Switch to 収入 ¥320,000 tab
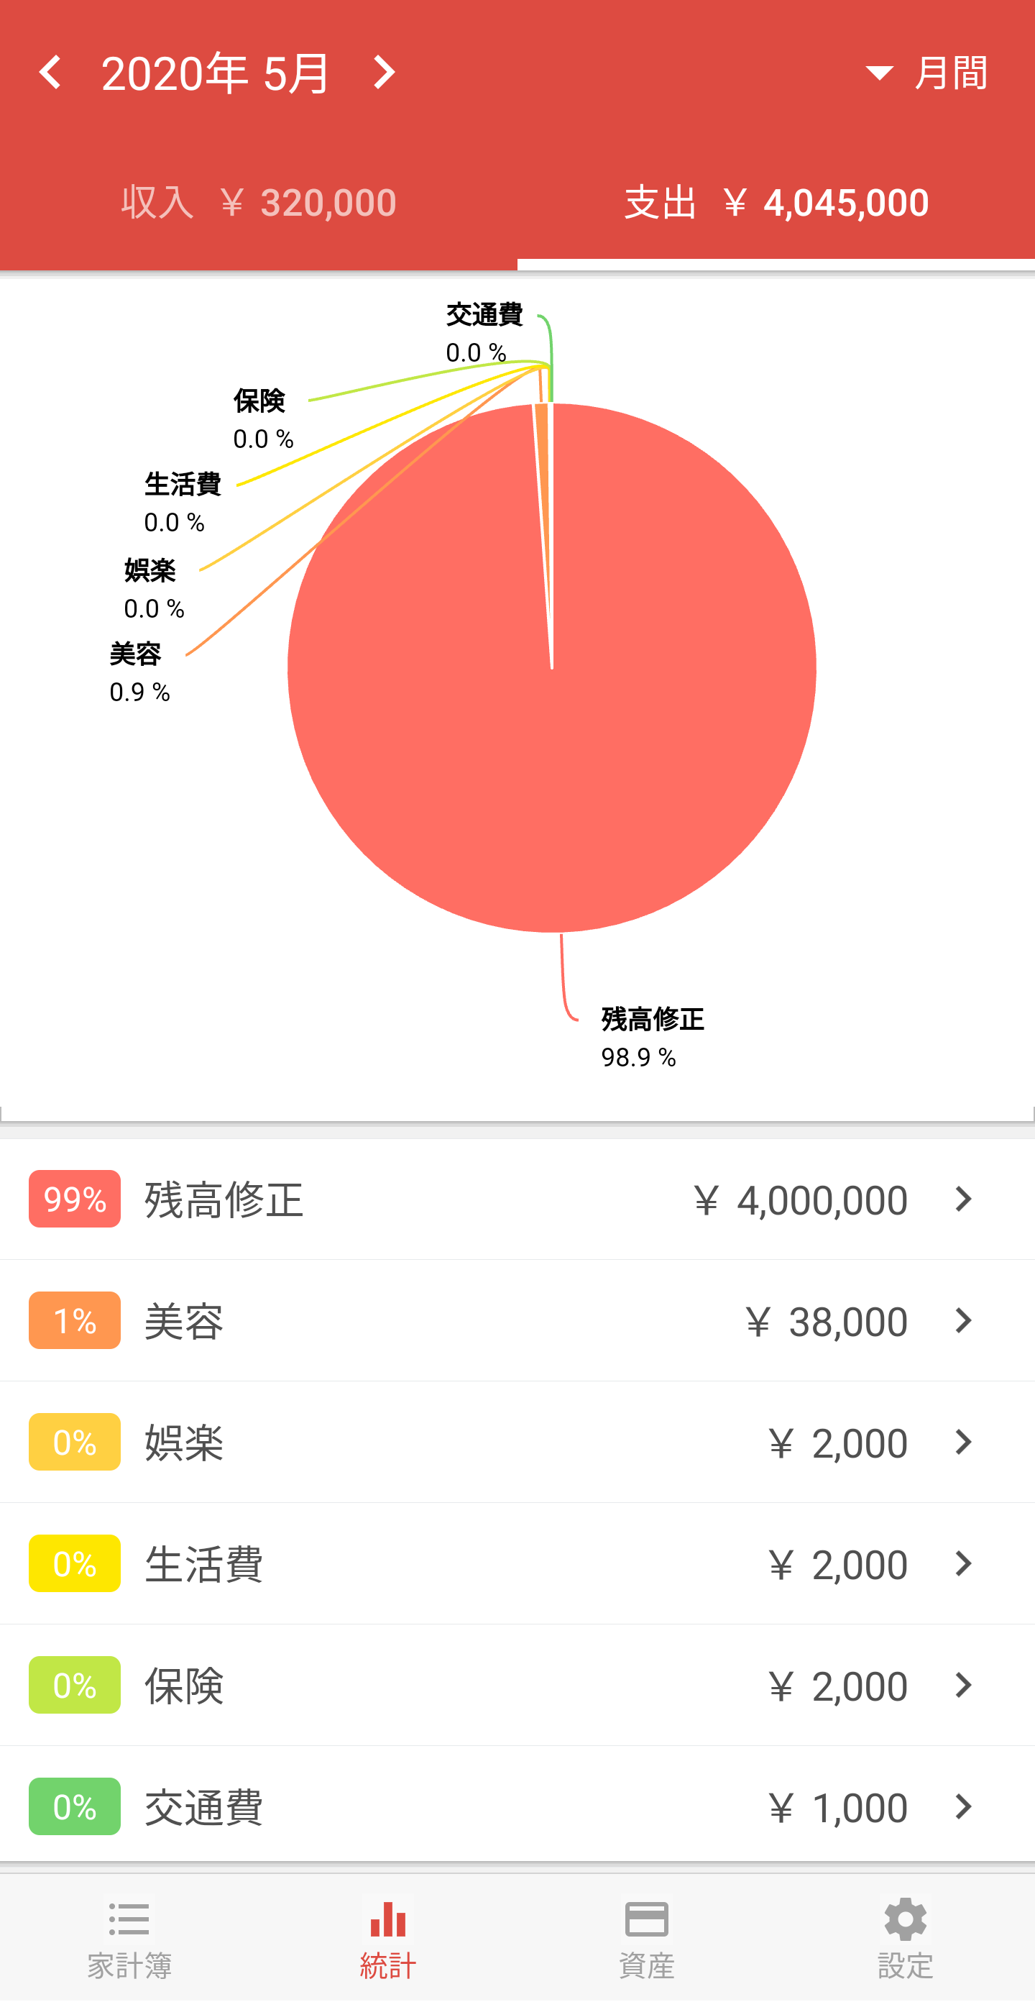Image resolution: width=1035 pixels, height=2002 pixels. point(259,203)
